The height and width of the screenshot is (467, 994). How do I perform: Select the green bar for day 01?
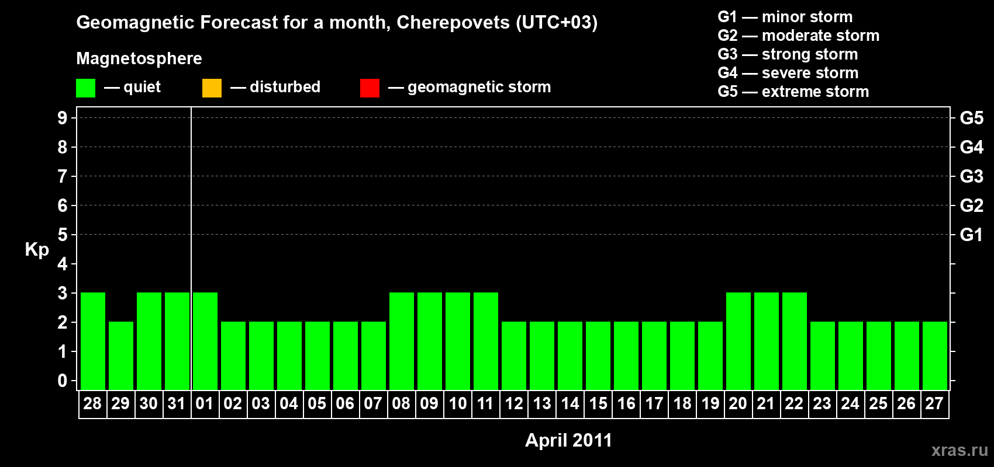pyautogui.click(x=205, y=341)
